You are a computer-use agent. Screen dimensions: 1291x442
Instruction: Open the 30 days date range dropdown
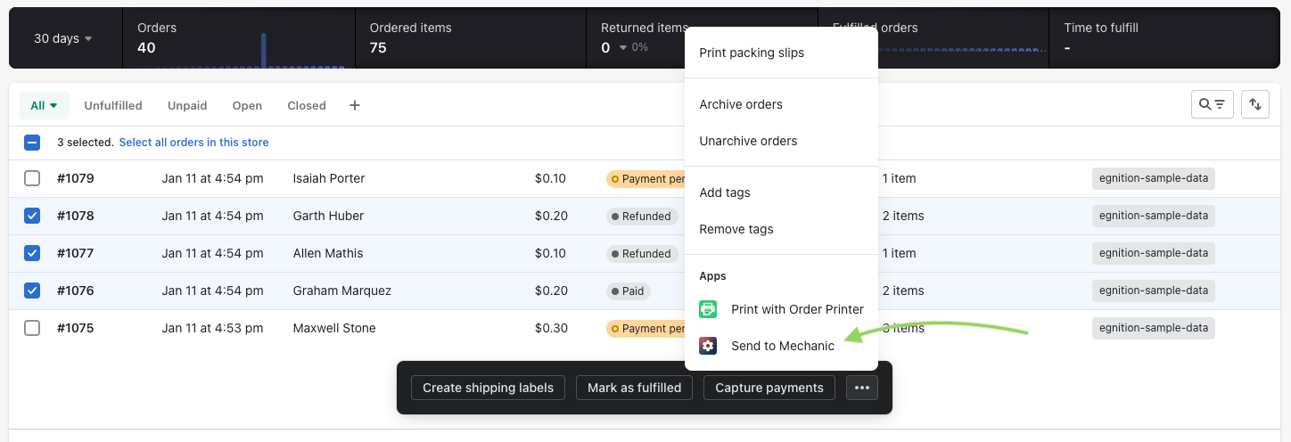tap(62, 38)
